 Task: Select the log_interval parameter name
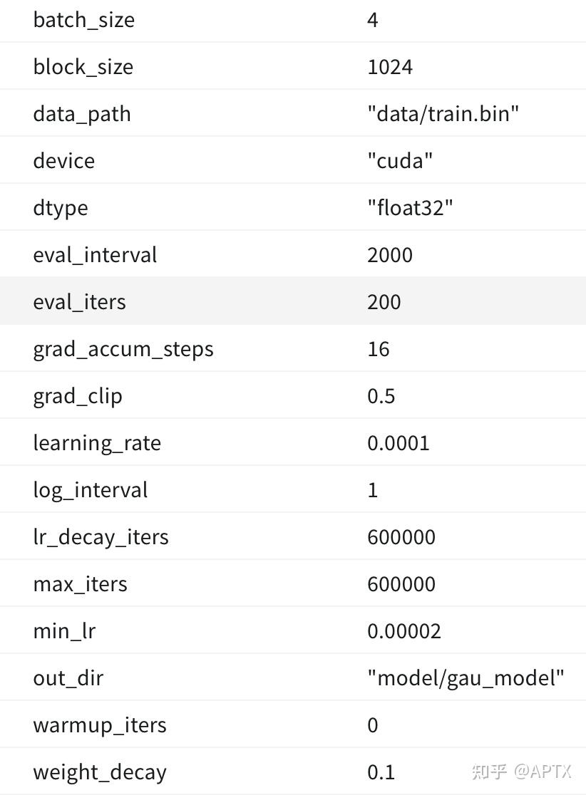coord(91,490)
